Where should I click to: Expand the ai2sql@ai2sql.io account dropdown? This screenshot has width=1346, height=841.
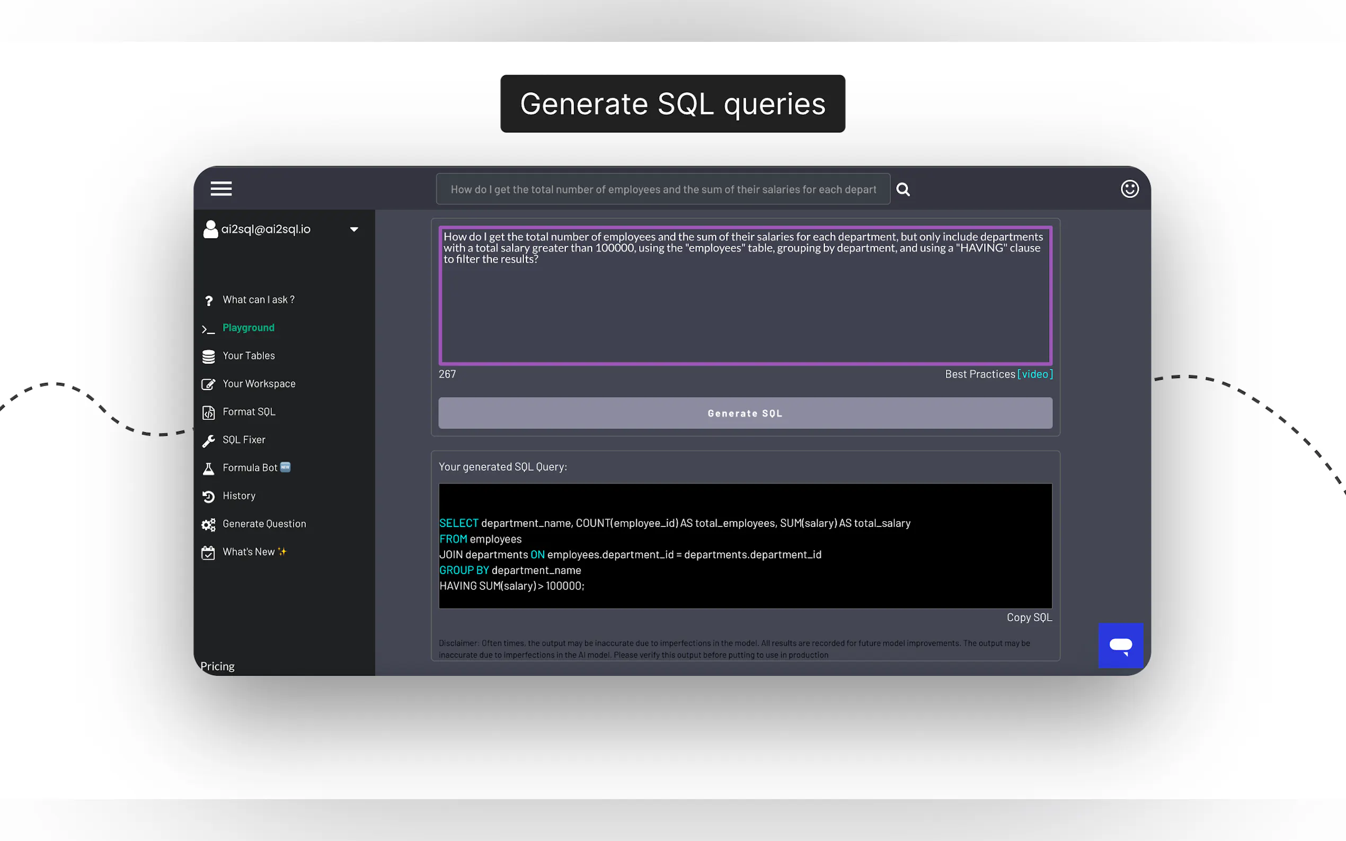354,229
